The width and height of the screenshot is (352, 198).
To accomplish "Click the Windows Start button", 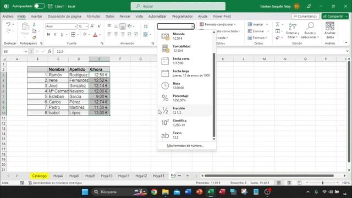I will tap(85, 192).
